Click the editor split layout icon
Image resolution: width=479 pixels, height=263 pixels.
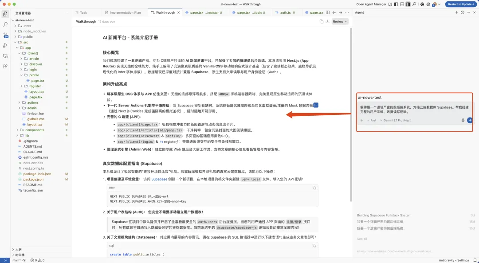pos(327,12)
